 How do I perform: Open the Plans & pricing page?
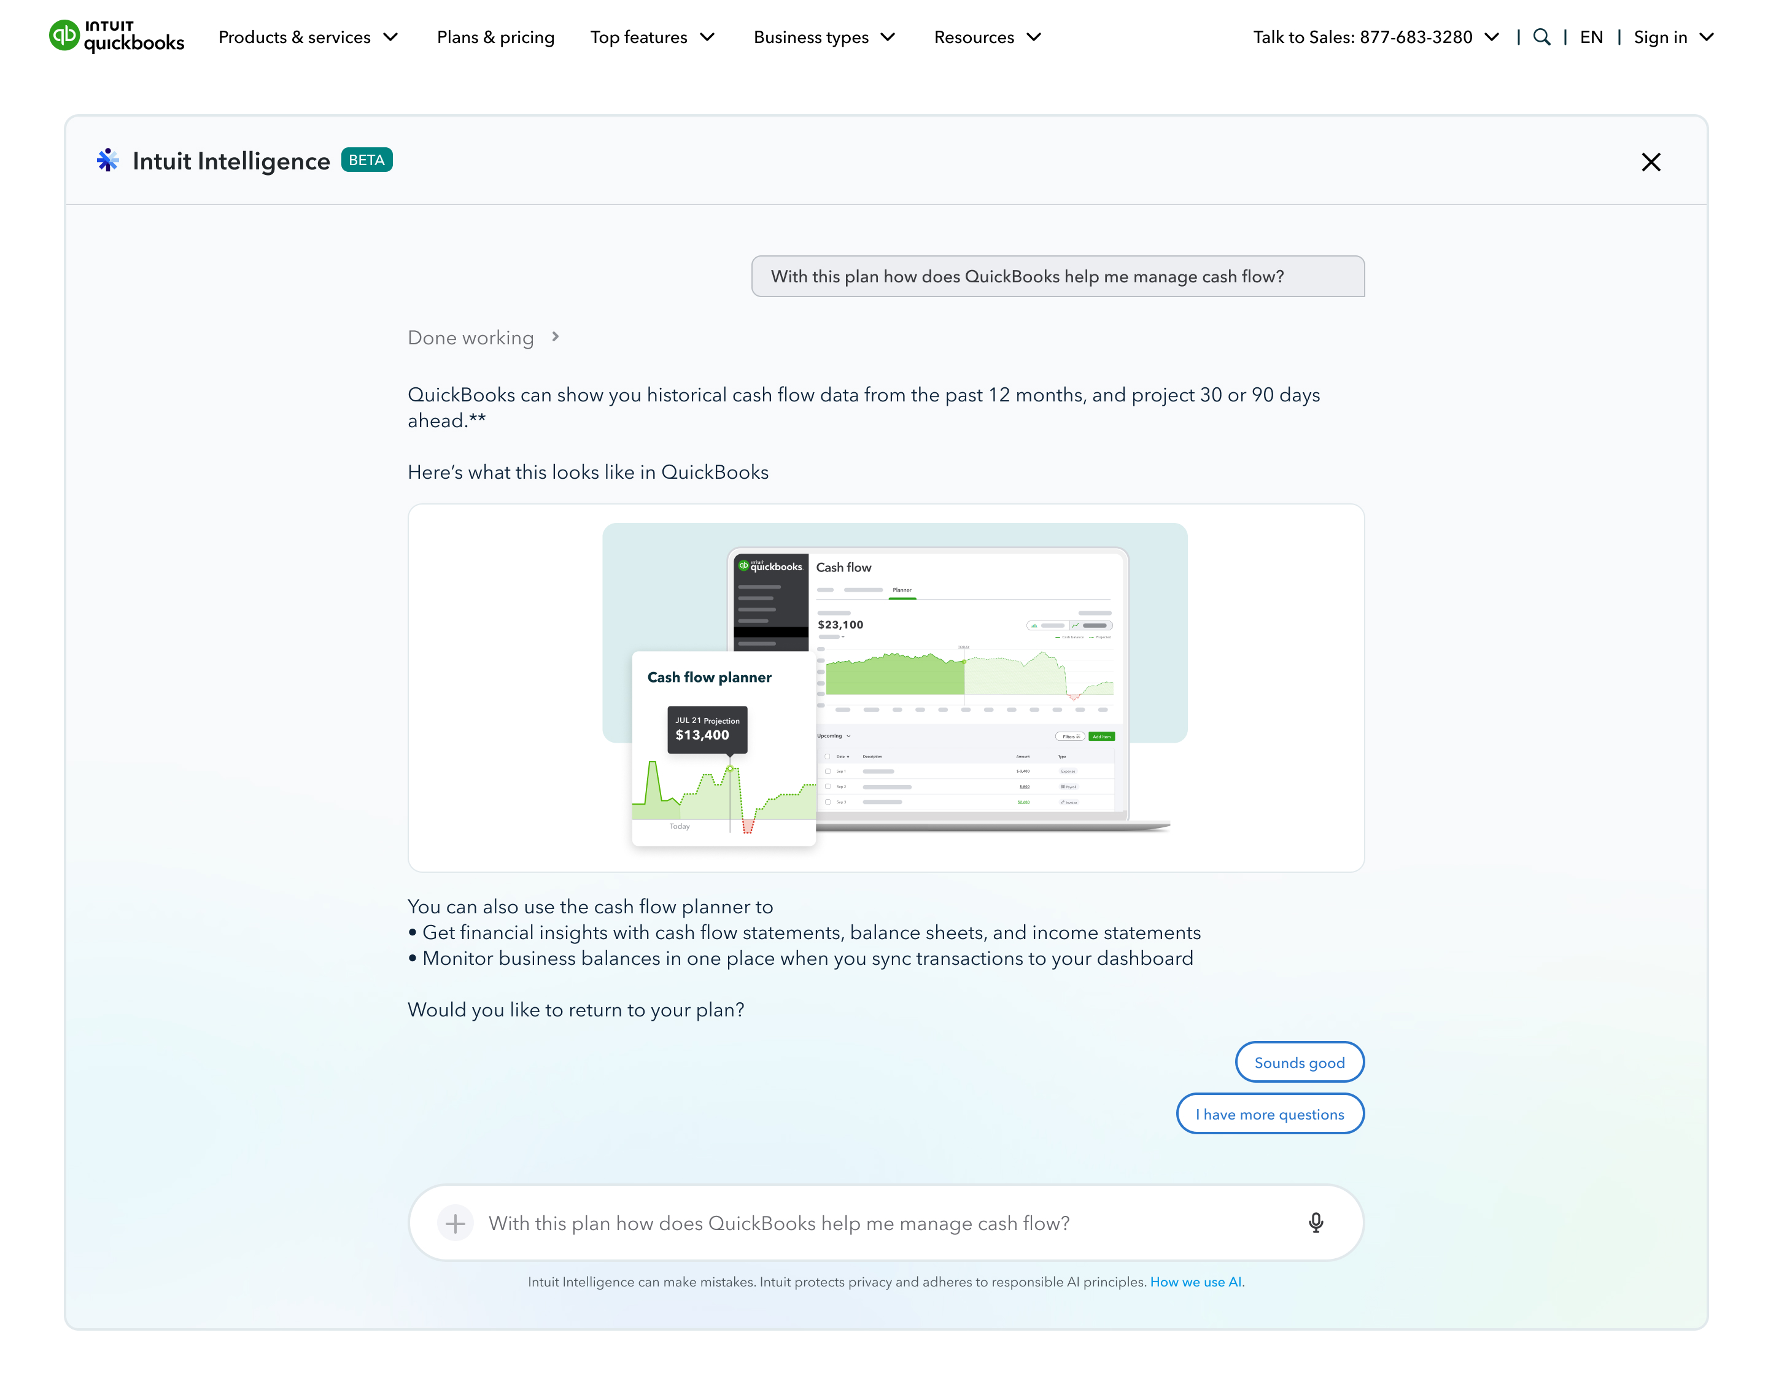[x=495, y=37]
